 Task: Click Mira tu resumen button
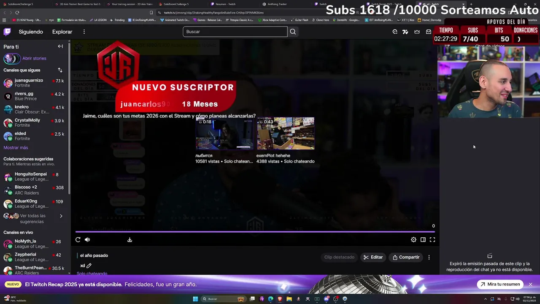tap(500, 284)
